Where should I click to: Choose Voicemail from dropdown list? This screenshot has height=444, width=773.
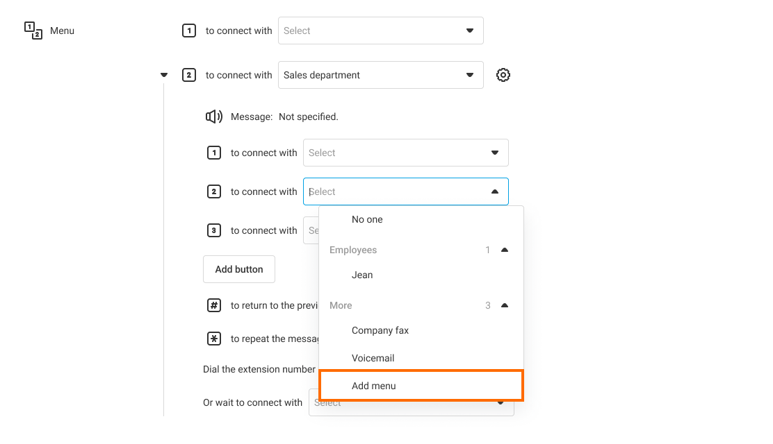click(x=373, y=358)
